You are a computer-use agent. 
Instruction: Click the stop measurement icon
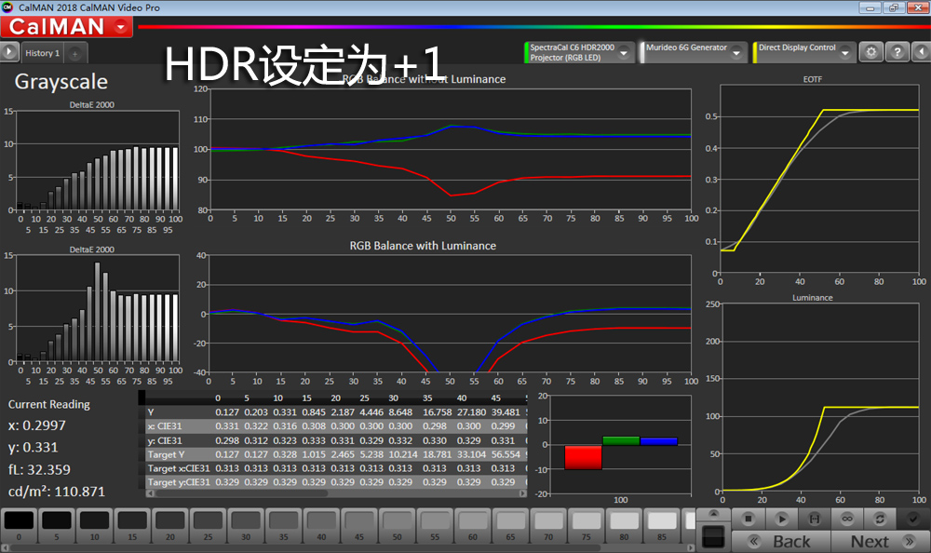click(747, 518)
